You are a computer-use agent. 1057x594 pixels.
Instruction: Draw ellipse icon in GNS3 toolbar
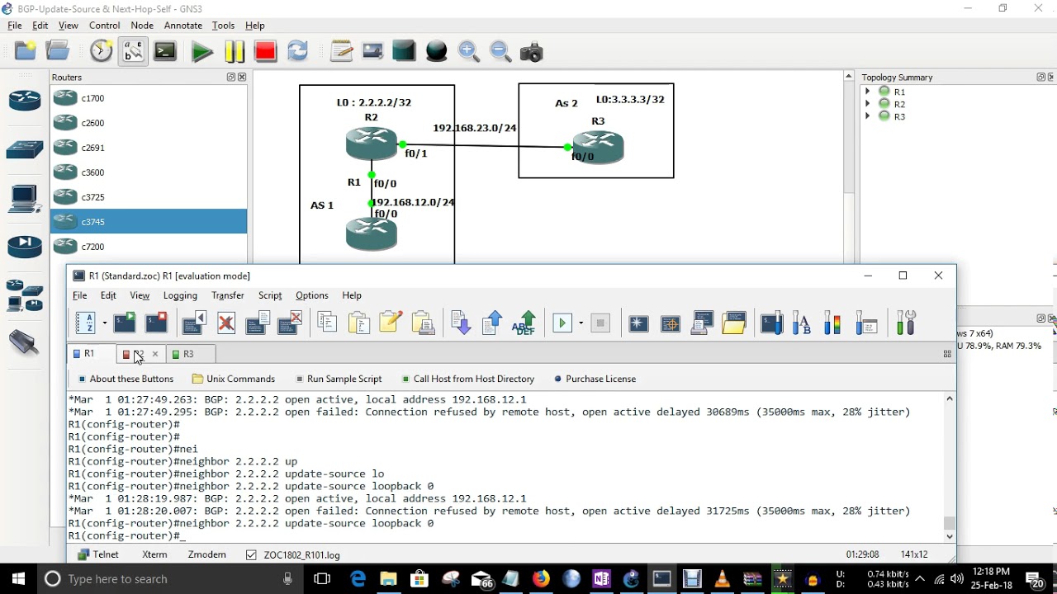pyautogui.click(x=436, y=51)
